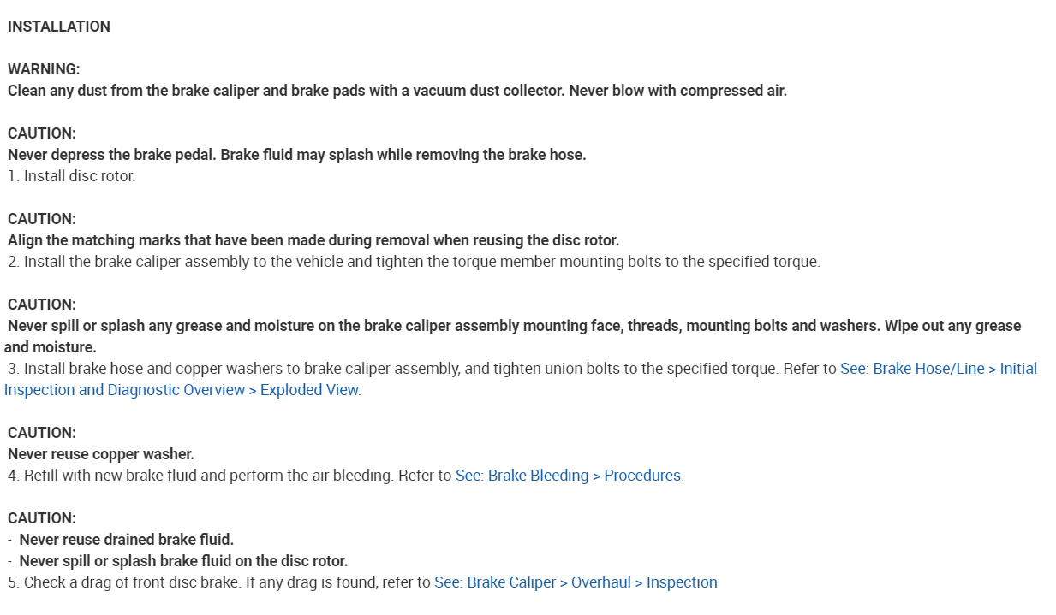Image resolution: width=1056 pixels, height=615 pixels.
Task: Click the CAUTION label above 'Never depress the brake pedal'
Action: coord(42,133)
